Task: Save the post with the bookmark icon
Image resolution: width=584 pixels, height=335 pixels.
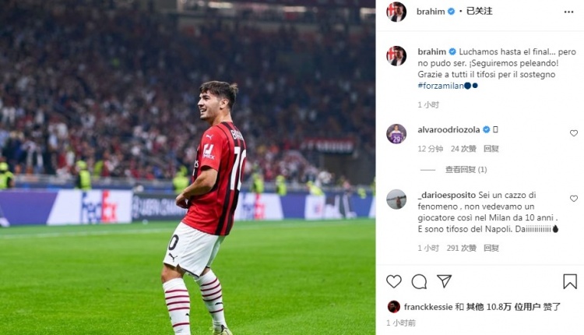Action: pos(570,281)
